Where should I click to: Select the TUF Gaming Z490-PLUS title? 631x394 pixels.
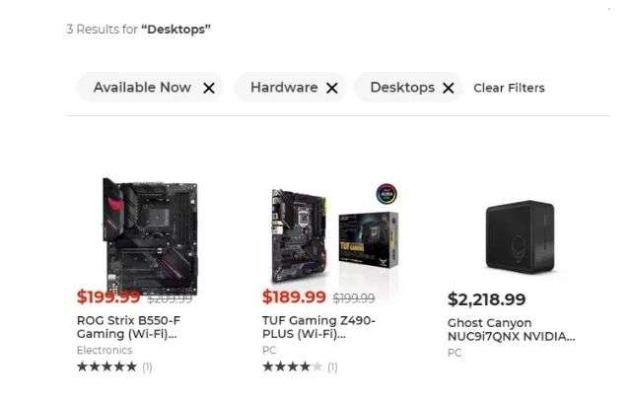(x=318, y=327)
